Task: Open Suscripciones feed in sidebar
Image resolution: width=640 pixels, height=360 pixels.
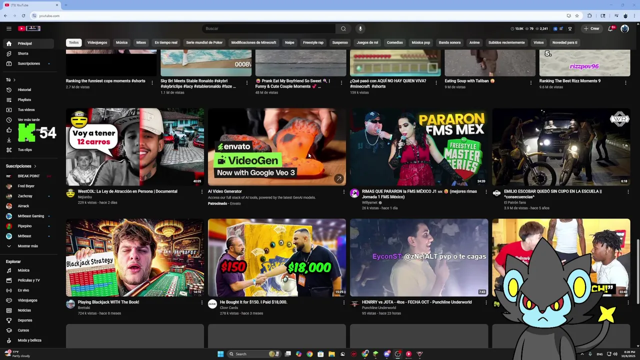Action: (x=28, y=63)
